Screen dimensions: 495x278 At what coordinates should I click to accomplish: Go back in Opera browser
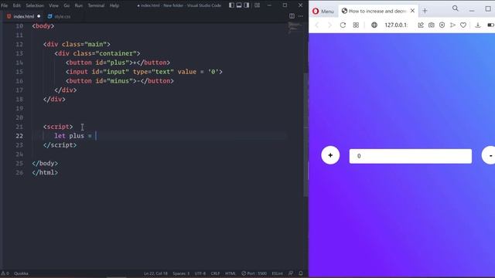[x=317, y=25]
